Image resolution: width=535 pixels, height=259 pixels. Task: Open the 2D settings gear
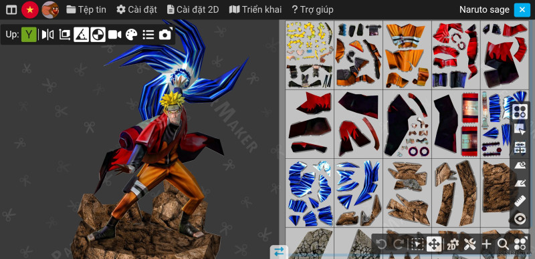[x=453, y=244]
